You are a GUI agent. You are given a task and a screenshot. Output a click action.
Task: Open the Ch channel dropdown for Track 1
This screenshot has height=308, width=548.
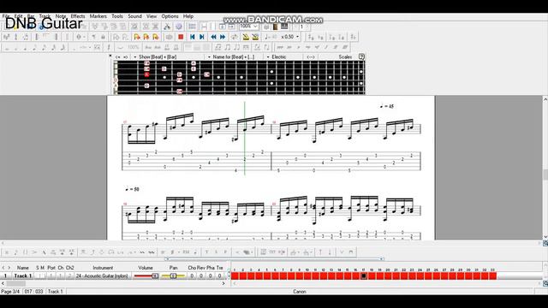tap(61, 275)
